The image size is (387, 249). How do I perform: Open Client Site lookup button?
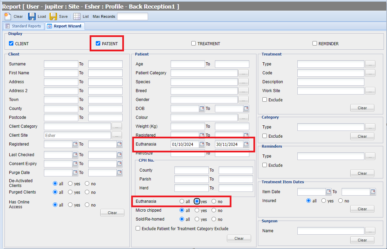(x=117, y=135)
